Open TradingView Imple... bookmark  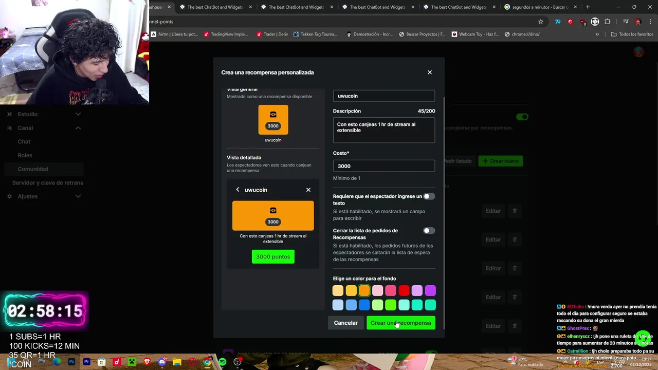point(226,34)
